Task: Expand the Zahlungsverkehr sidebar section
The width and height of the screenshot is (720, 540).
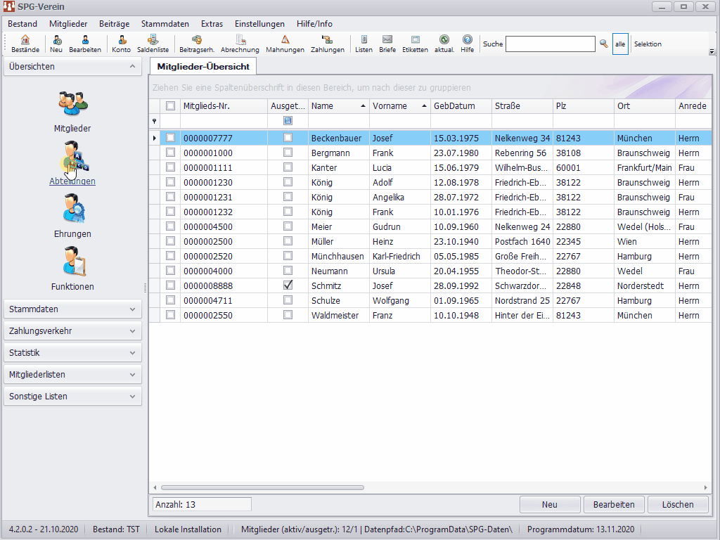Action: 72,331
